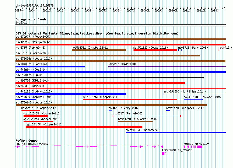The width and height of the screenshot is (233, 168).
Task: Click the RefSeq Genes track title
Action: (x=26, y=141)
